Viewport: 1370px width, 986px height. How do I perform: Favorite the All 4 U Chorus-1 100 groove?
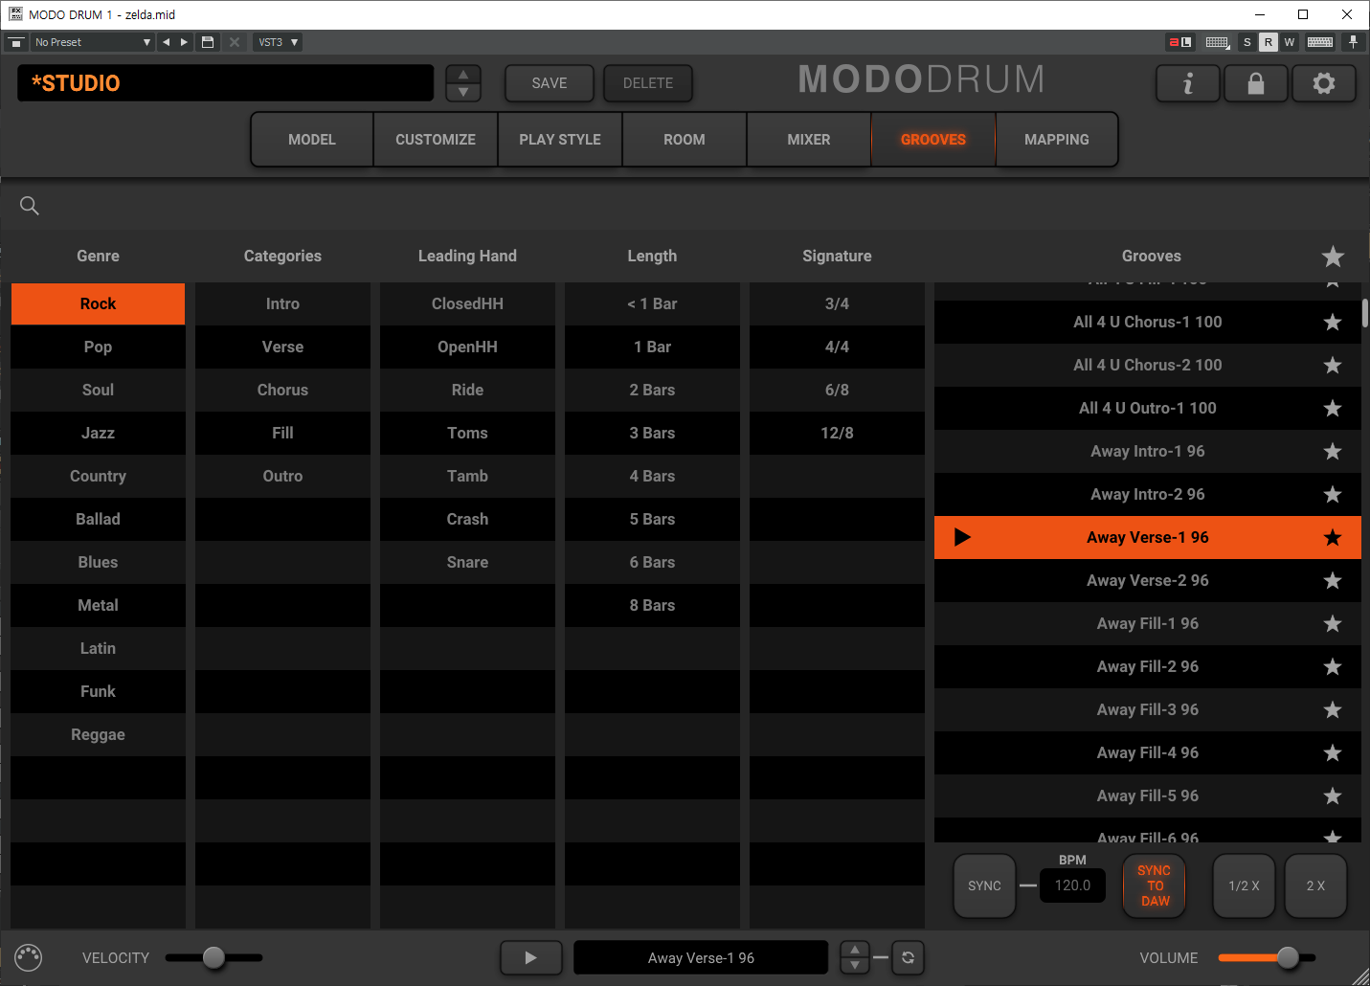pos(1333,322)
